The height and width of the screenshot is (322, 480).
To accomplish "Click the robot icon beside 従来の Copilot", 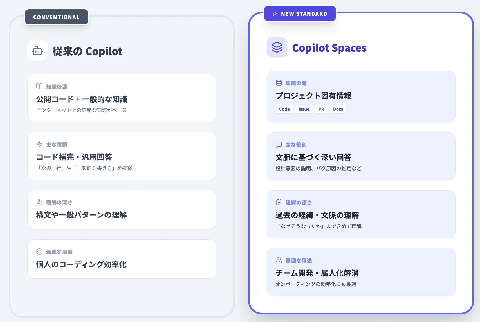I will 37,51.
